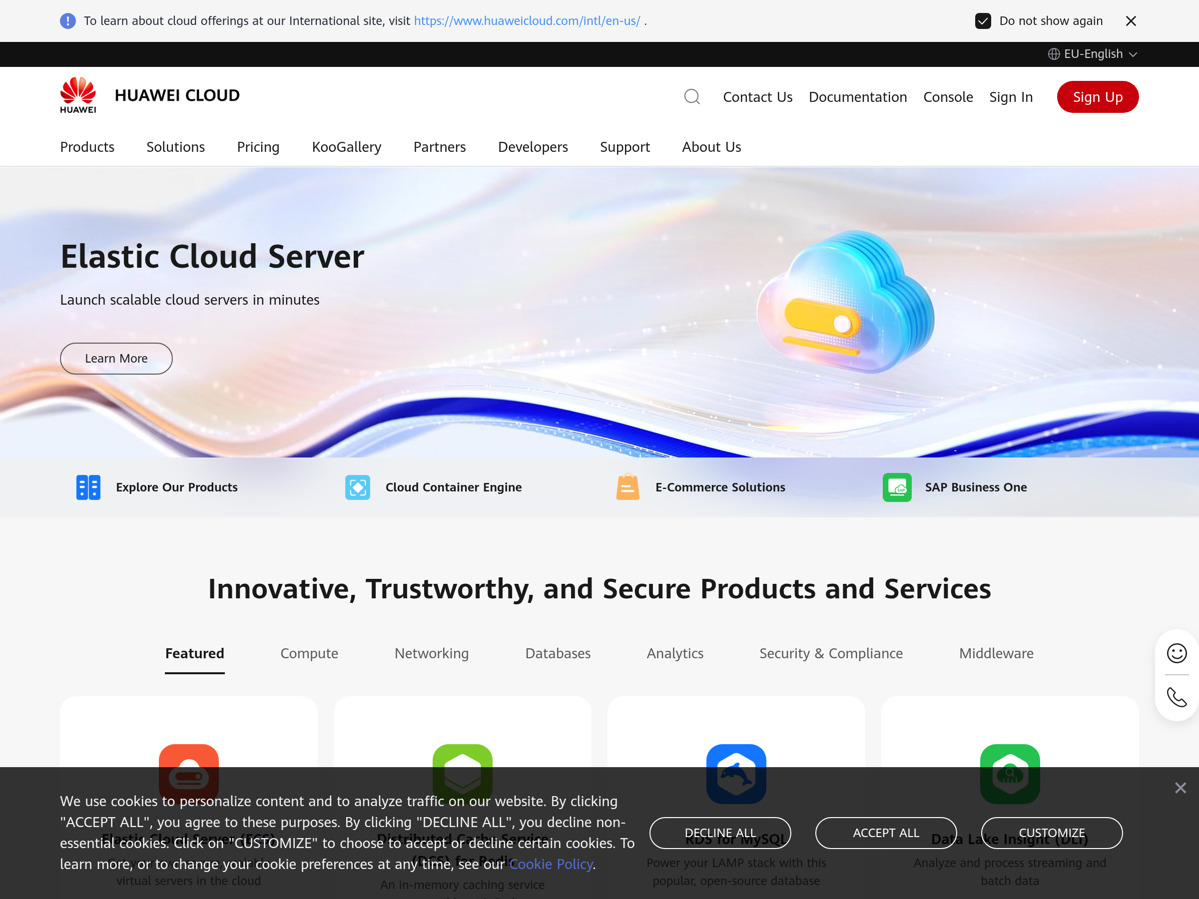This screenshot has height=899, width=1199.
Task: Open the About Us menu
Action: (711, 147)
